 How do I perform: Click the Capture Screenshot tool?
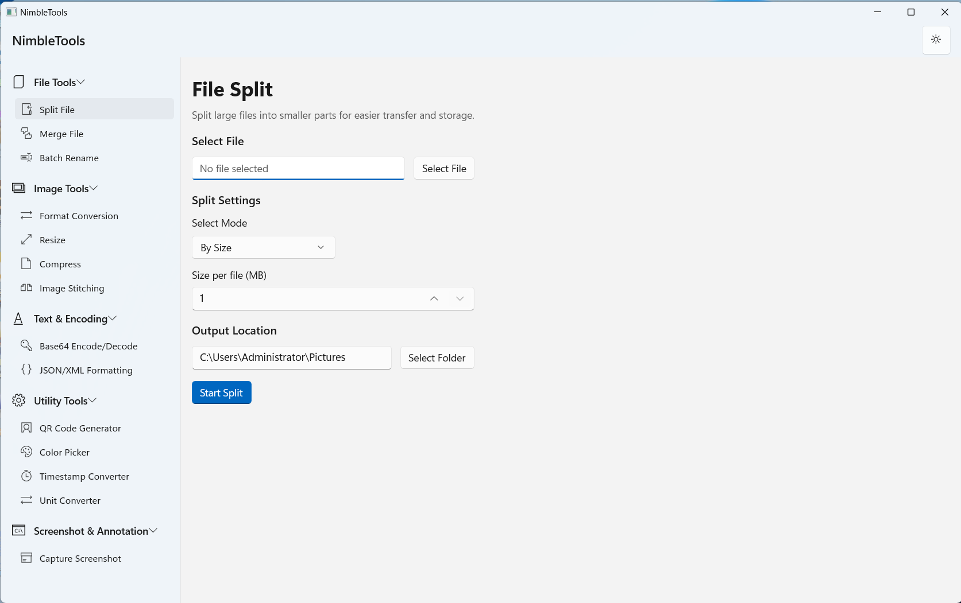pos(80,558)
